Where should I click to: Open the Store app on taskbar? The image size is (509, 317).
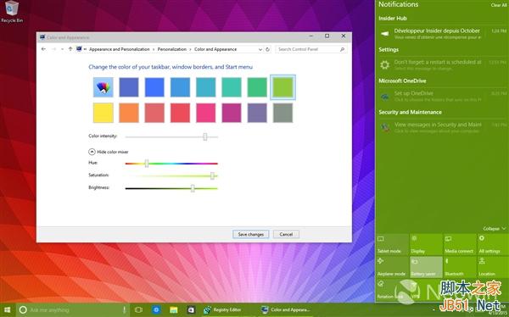(x=191, y=310)
